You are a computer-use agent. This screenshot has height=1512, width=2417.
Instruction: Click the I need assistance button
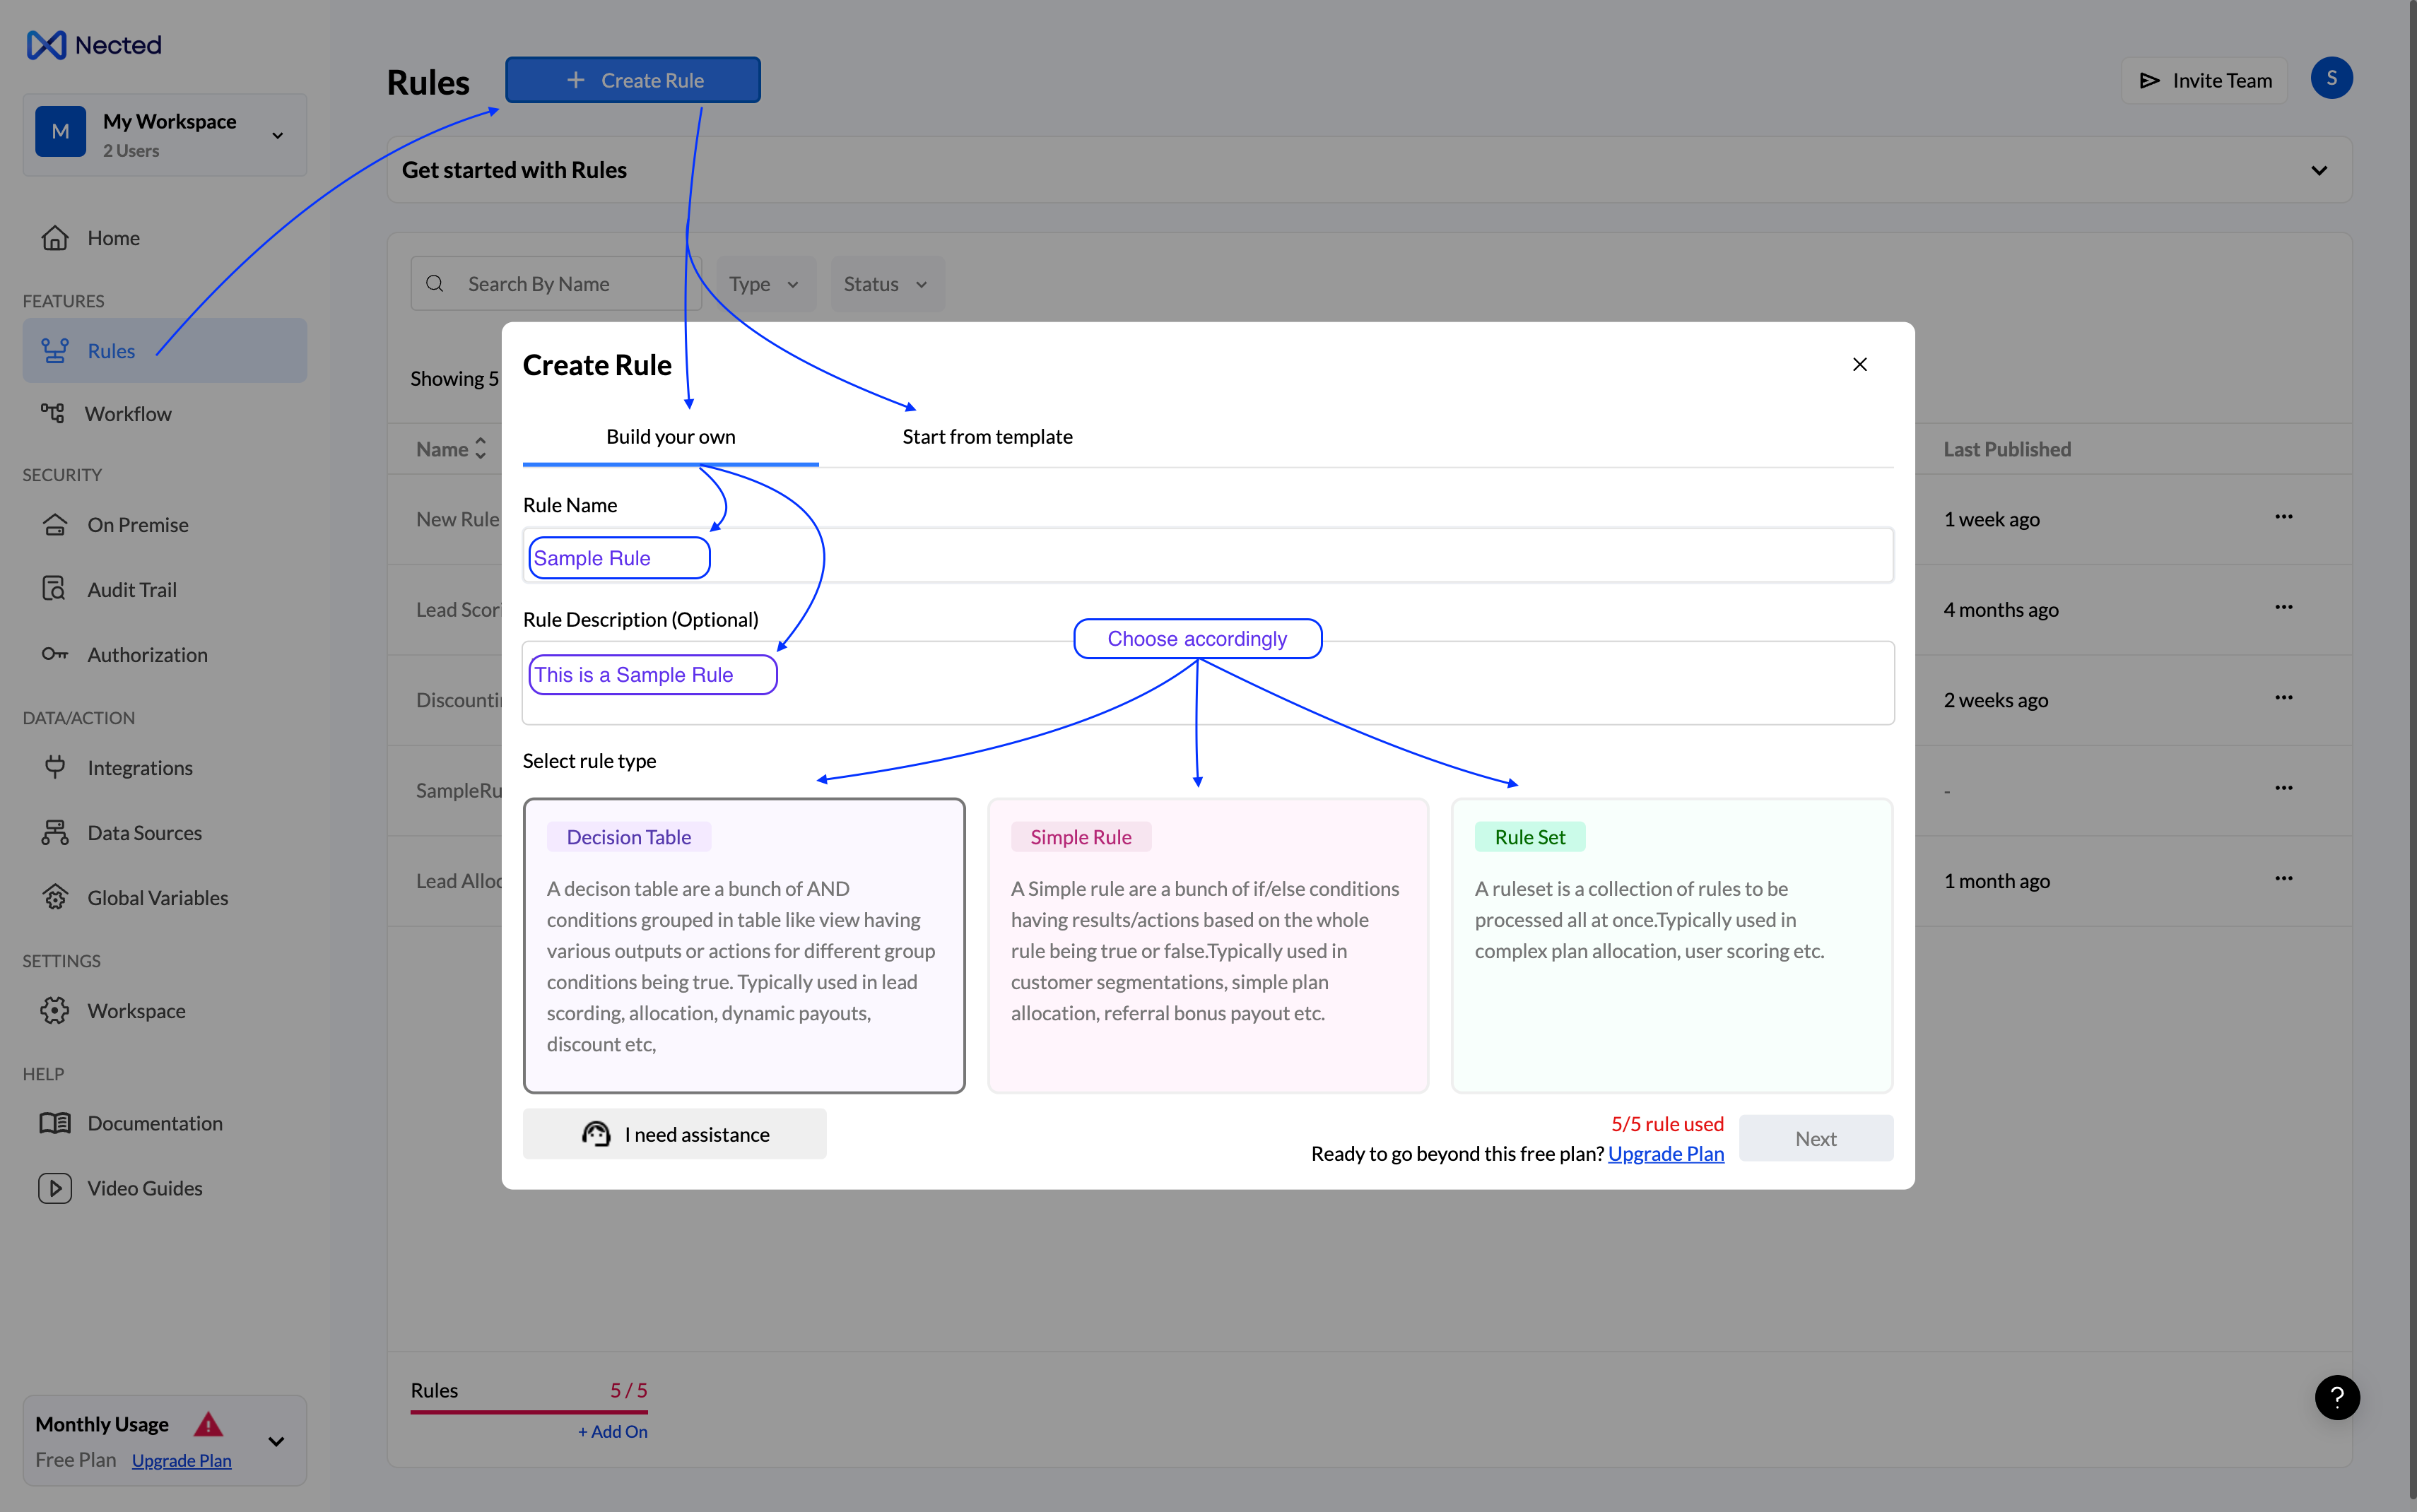point(674,1134)
